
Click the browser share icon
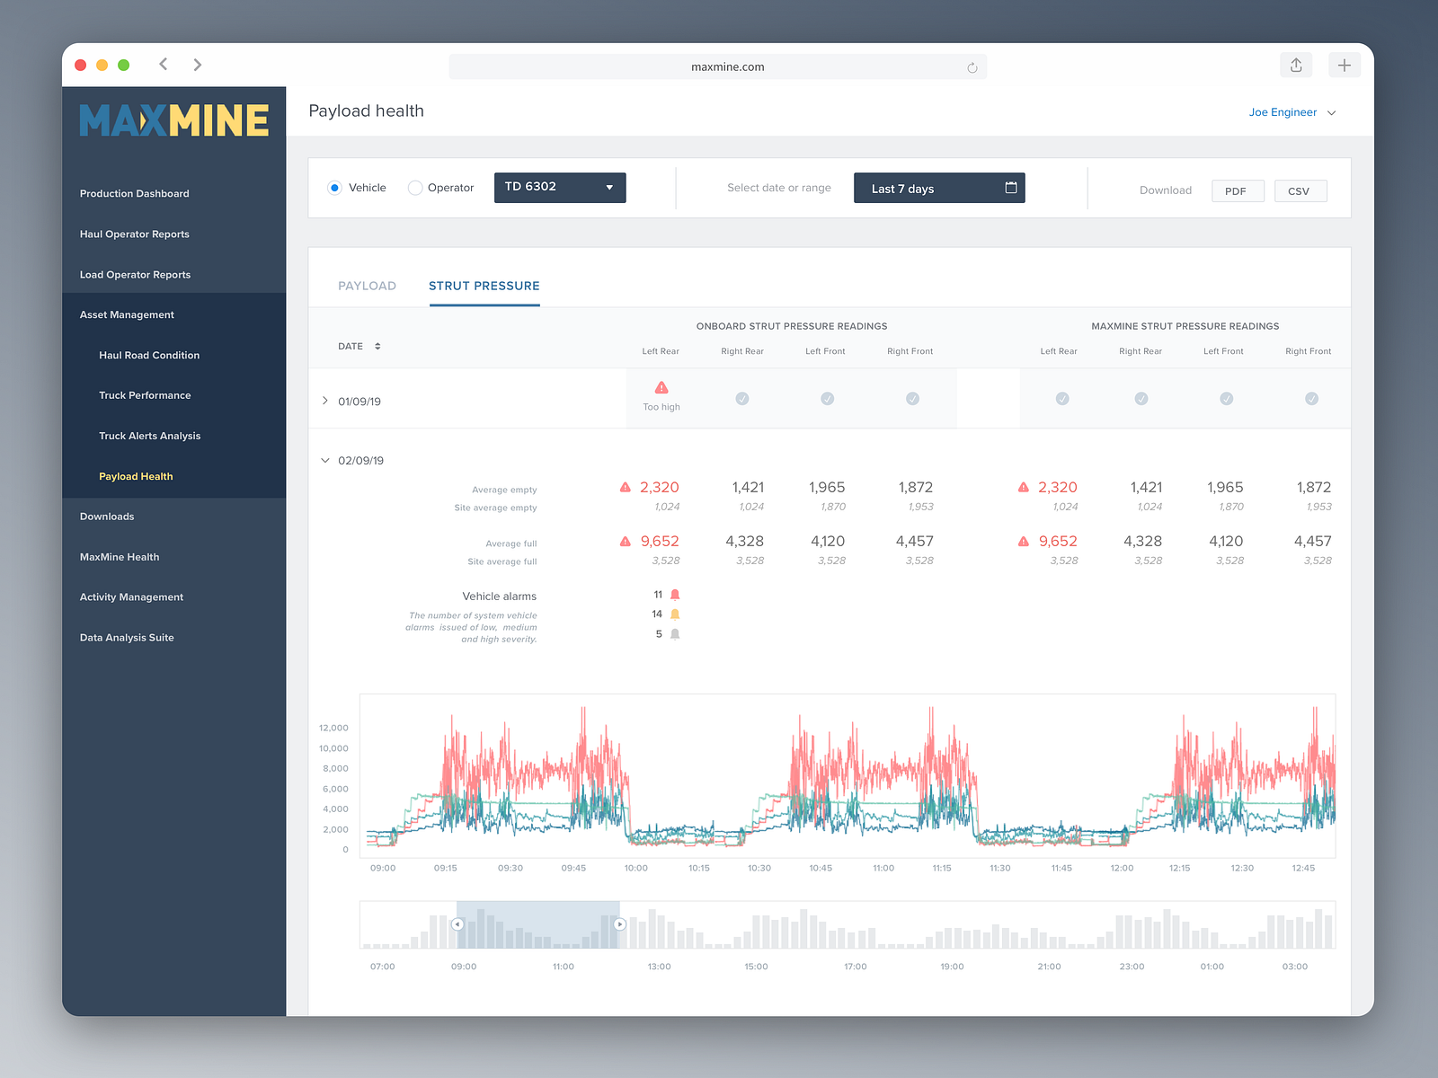point(1296,65)
